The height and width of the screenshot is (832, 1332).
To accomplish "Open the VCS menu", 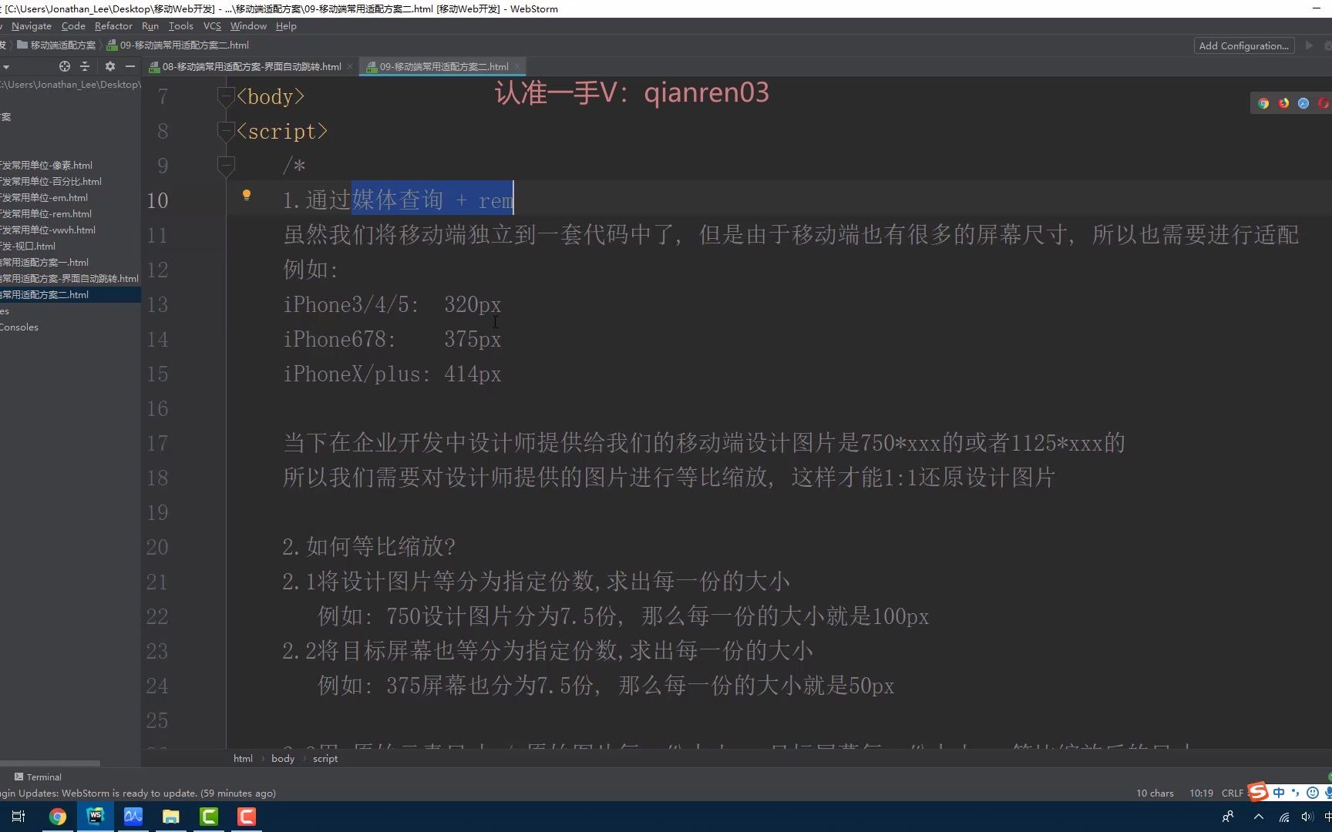I will coord(212,25).
